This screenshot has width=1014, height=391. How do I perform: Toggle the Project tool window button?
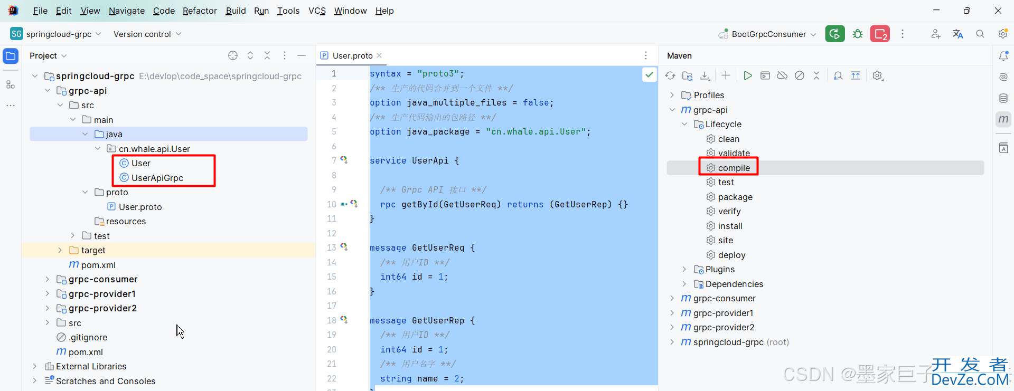pos(11,56)
